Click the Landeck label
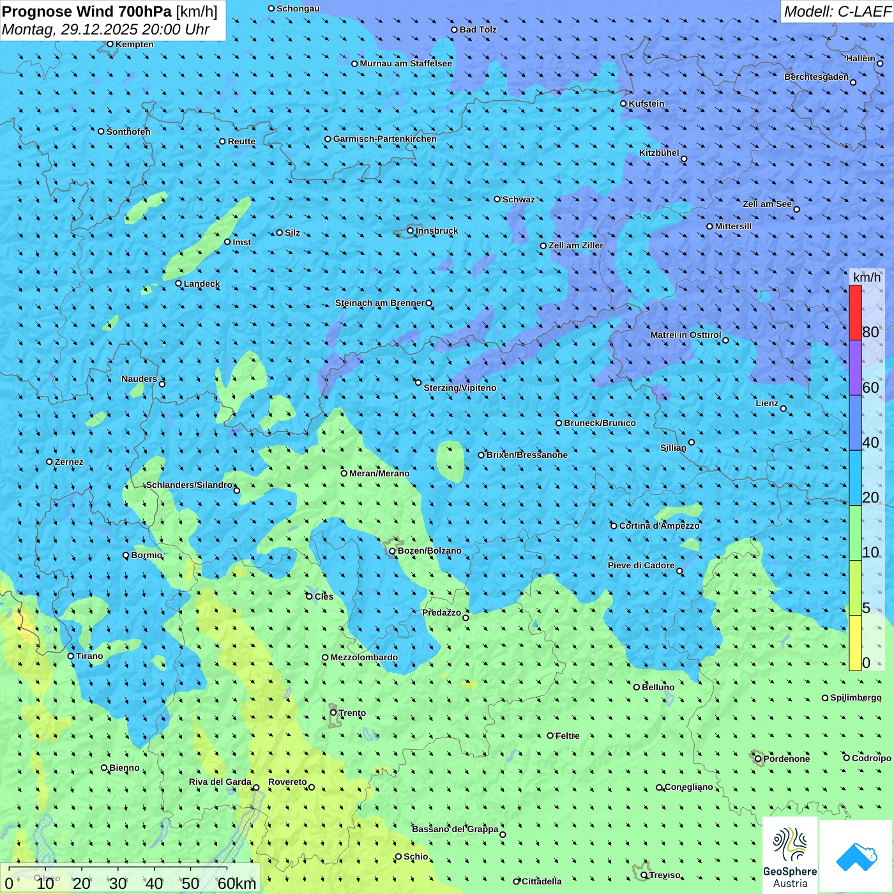The width and height of the screenshot is (894, 894). [202, 284]
